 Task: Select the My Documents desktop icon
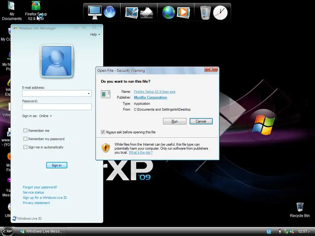12,11
